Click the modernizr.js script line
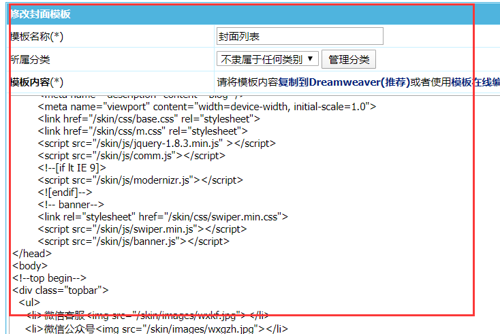The height and width of the screenshot is (334, 500). (140, 180)
